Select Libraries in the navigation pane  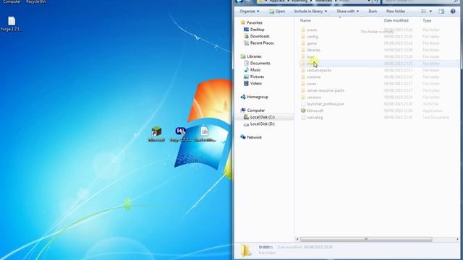coord(254,56)
